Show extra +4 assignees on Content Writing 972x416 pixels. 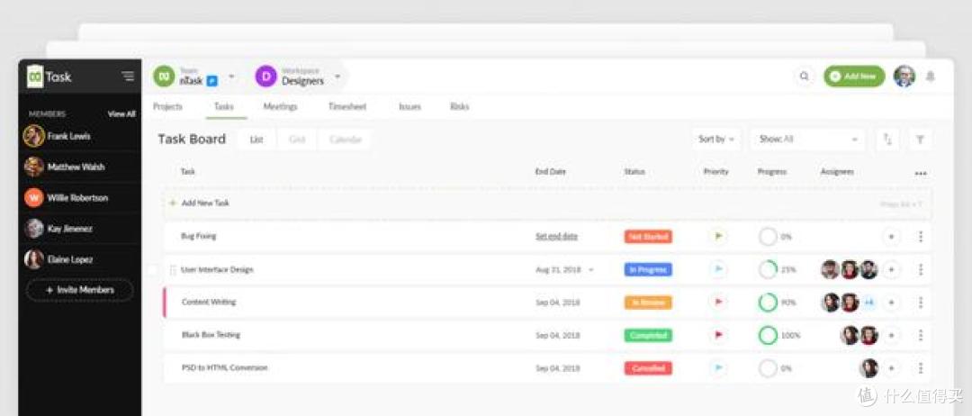click(x=869, y=303)
